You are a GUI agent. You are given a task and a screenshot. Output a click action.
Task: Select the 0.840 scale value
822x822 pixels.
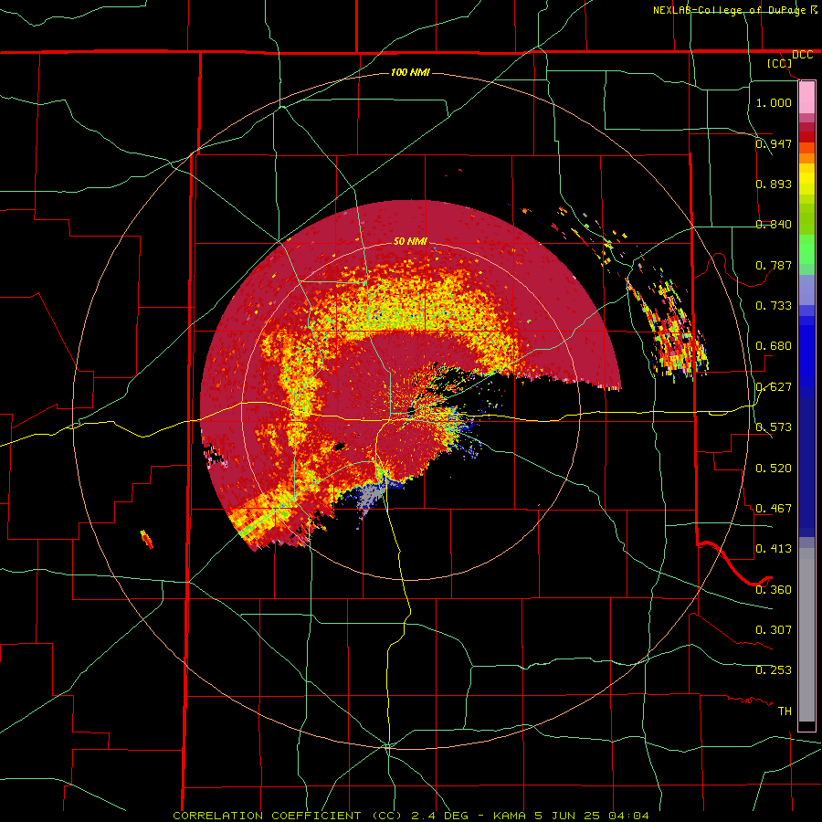[x=774, y=224]
